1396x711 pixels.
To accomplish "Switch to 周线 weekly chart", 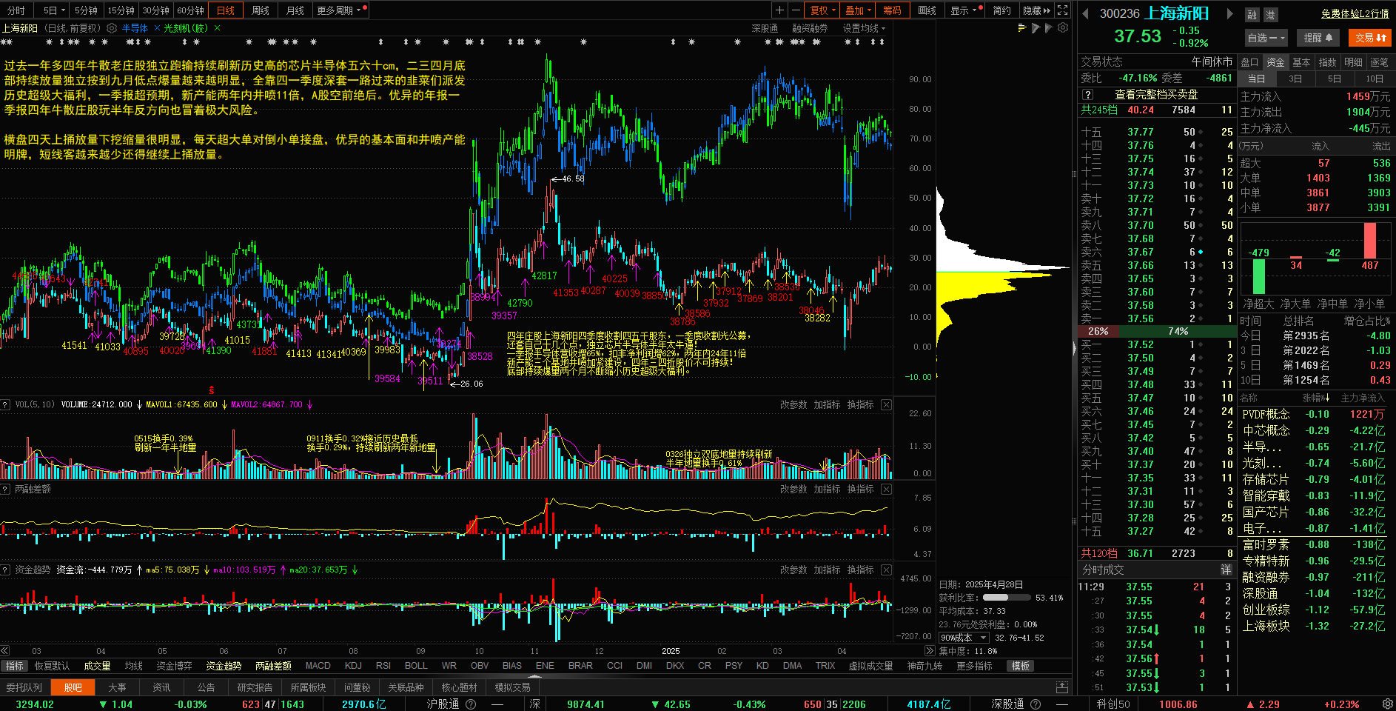I will pyautogui.click(x=261, y=10).
